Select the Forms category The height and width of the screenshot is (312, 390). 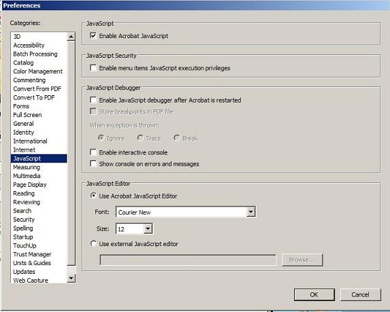pos(39,106)
